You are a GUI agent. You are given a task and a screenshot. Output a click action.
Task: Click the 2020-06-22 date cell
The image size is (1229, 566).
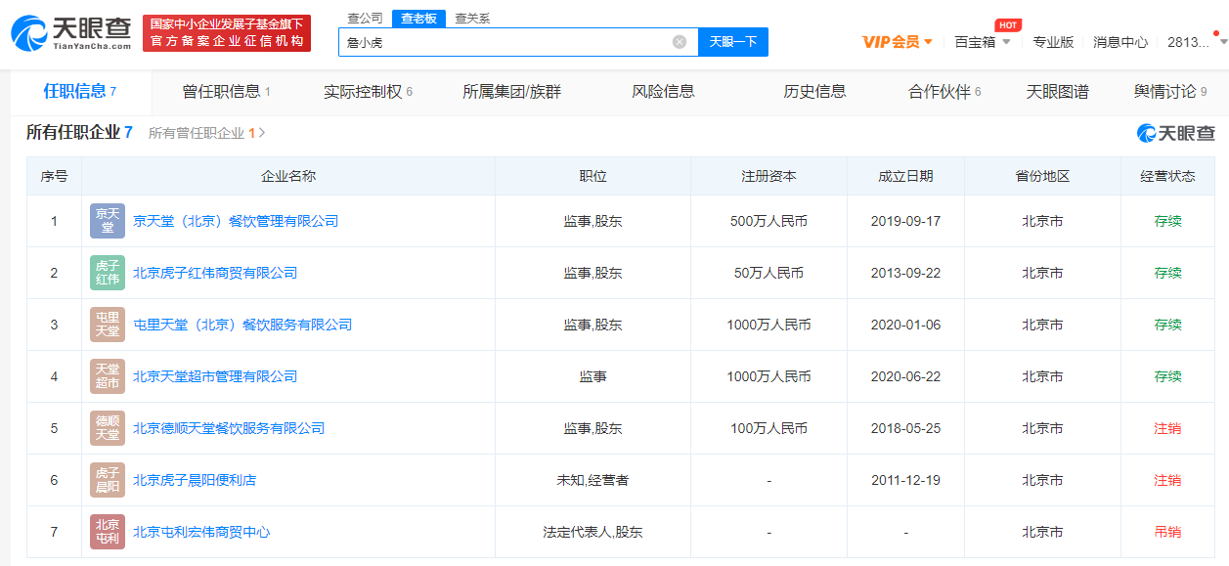coord(905,376)
